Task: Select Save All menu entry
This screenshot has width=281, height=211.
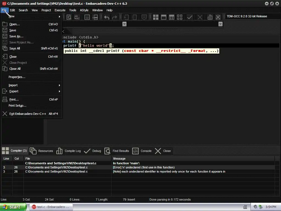Action: 32,48
